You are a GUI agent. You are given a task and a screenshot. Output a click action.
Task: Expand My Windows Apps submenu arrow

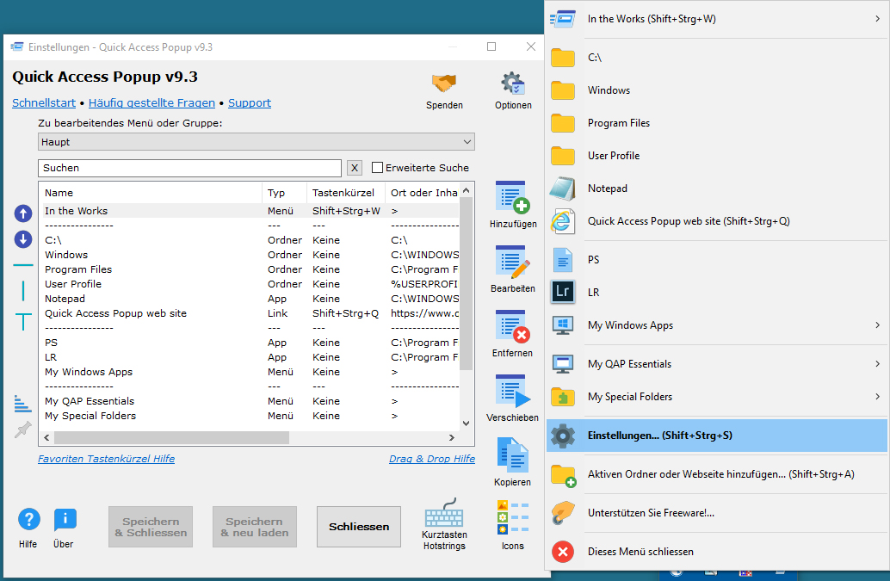[877, 325]
